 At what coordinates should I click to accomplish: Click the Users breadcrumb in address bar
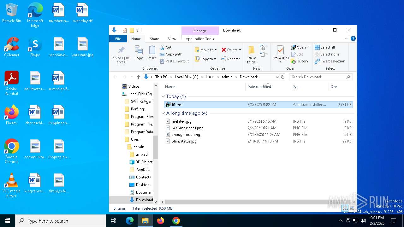(x=210, y=77)
